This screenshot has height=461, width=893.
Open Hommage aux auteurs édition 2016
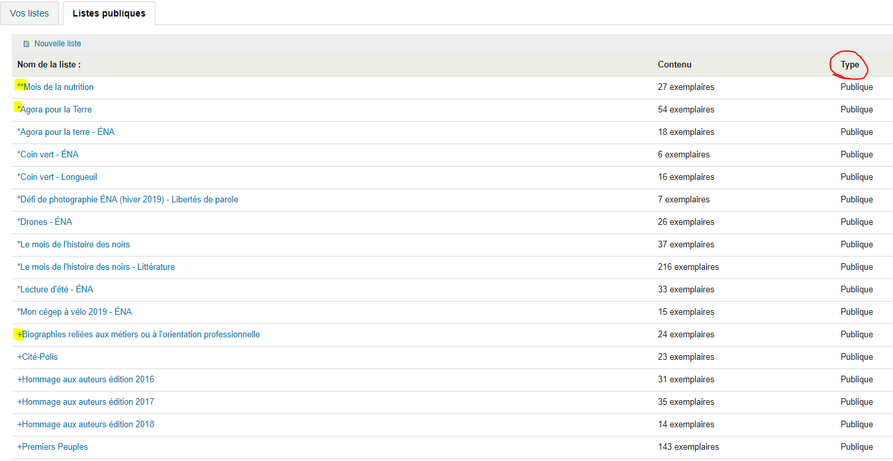tap(86, 380)
